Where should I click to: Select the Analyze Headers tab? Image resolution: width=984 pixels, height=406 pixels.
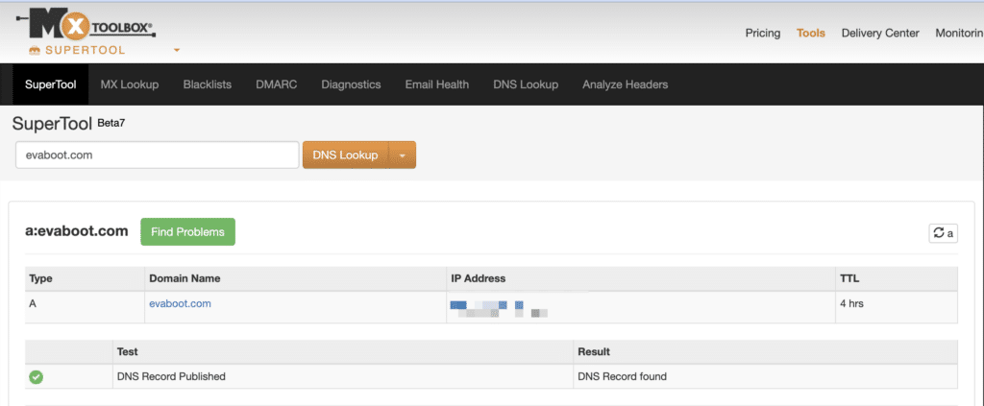(x=625, y=84)
